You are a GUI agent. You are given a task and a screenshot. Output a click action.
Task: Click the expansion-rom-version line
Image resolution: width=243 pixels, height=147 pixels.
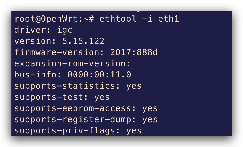pyautogui.click(x=72, y=64)
